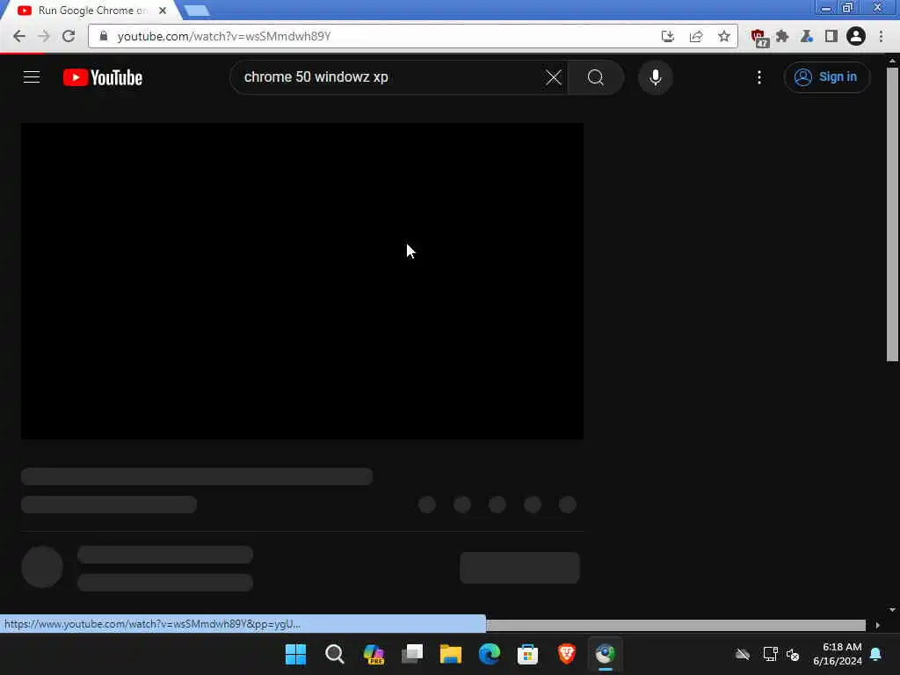Share this page icon

pyautogui.click(x=696, y=36)
